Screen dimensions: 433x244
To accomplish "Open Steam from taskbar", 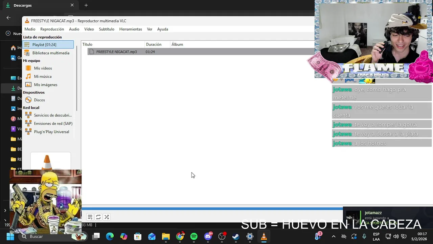I will pos(236,237).
